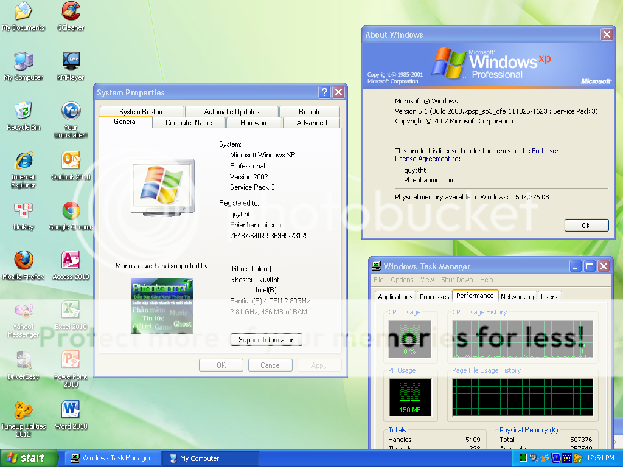
Task: Click the Handles count 5409
Action: (473, 440)
